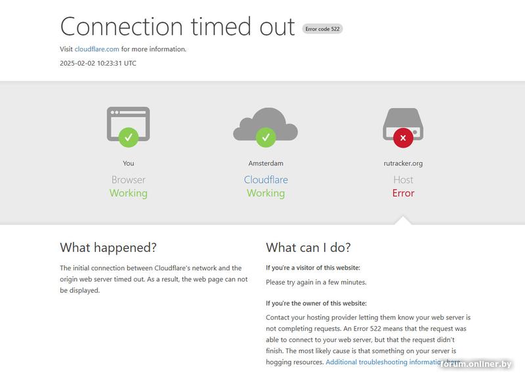Click the Amsterdam location label
The height and width of the screenshot is (378, 525).
click(266, 163)
